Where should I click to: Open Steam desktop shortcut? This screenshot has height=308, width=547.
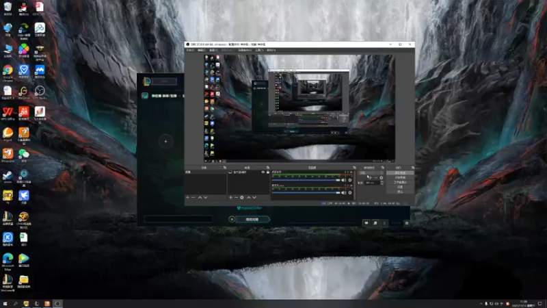[8, 177]
